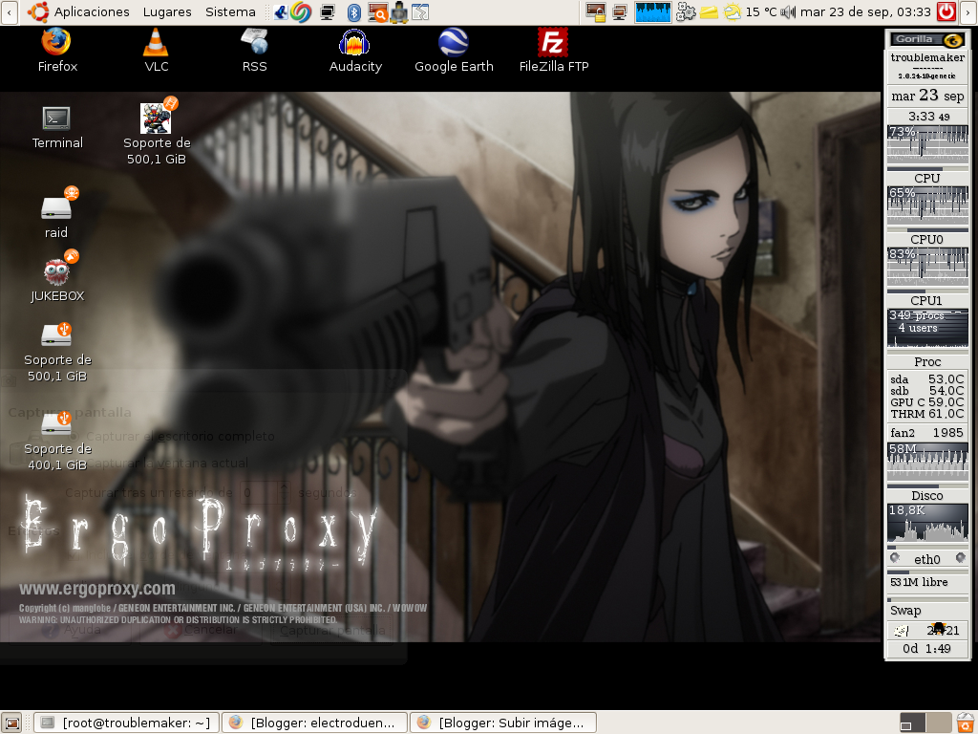Image resolution: width=978 pixels, height=734 pixels.
Task: Switch to Blogger: Subir imáge... window
Action: coord(502,723)
